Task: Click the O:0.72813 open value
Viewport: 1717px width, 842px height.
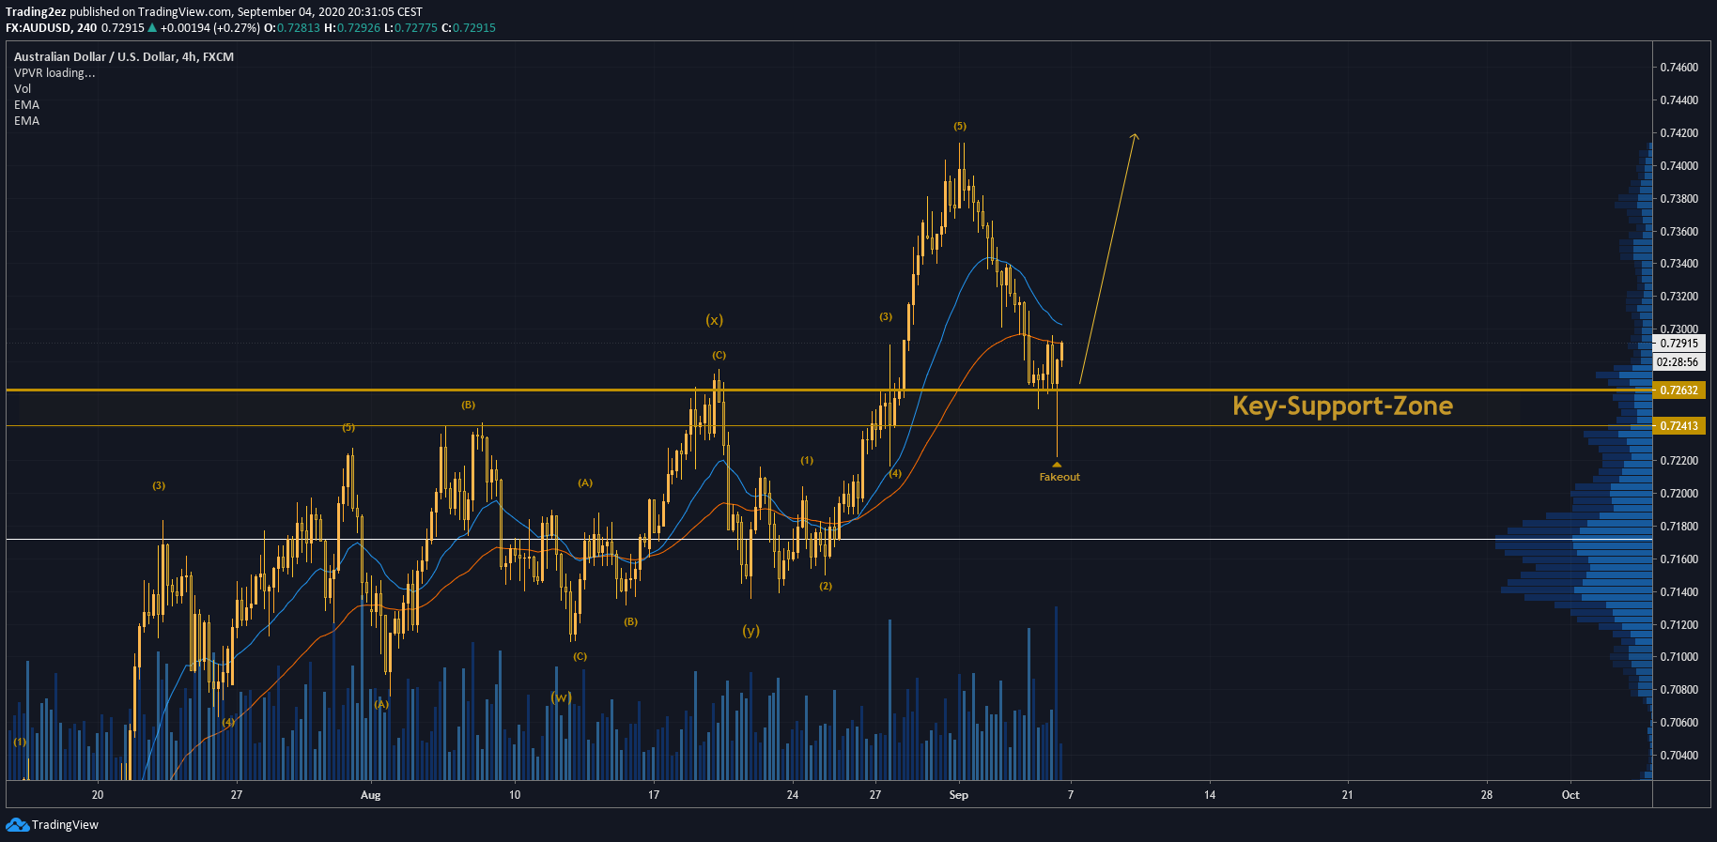Action: click(x=291, y=28)
